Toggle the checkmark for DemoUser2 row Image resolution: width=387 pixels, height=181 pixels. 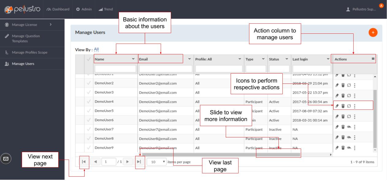coord(89,83)
